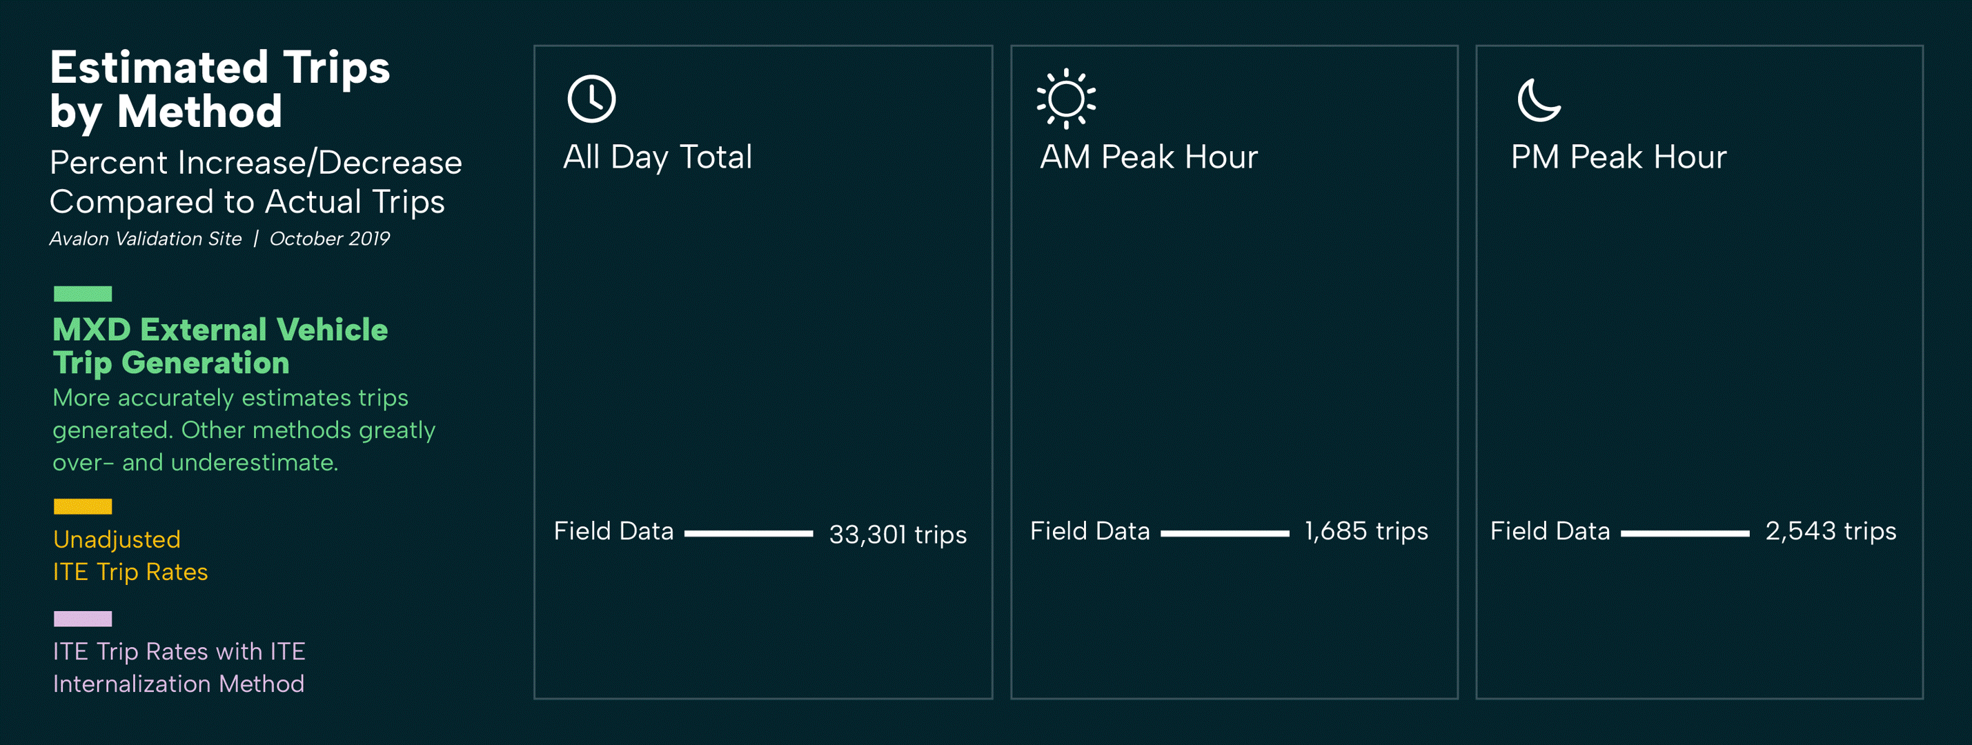This screenshot has width=1972, height=745.
Task: Select the AM Peak Hour heading
Action: (1148, 158)
